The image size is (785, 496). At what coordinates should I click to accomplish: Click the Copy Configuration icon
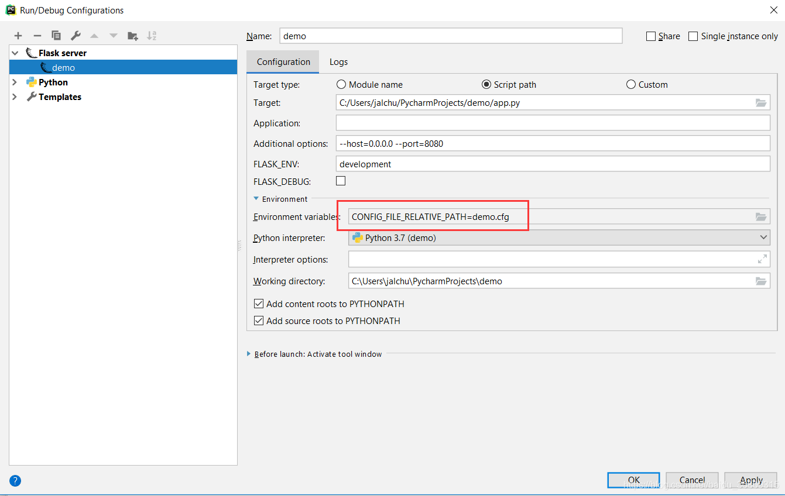(x=56, y=36)
